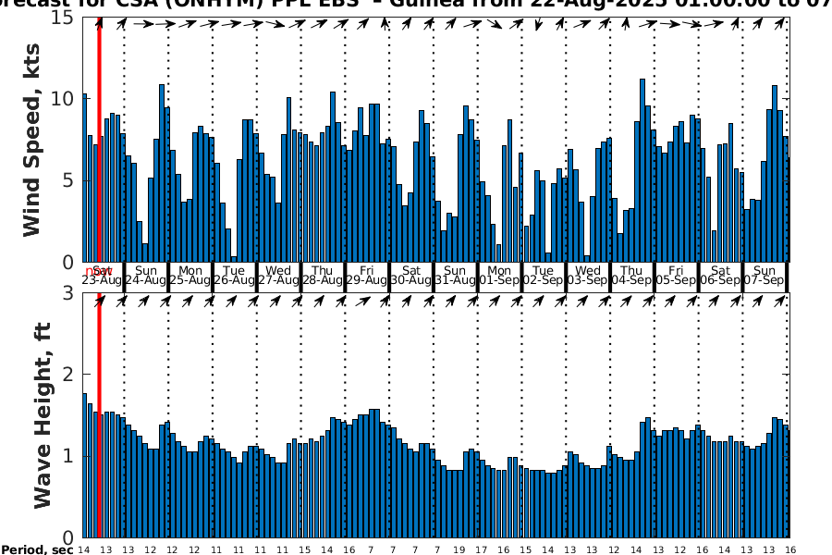Select the 'Tue 02-Sep' date label
The width and height of the screenshot is (832, 555).
pos(544,275)
